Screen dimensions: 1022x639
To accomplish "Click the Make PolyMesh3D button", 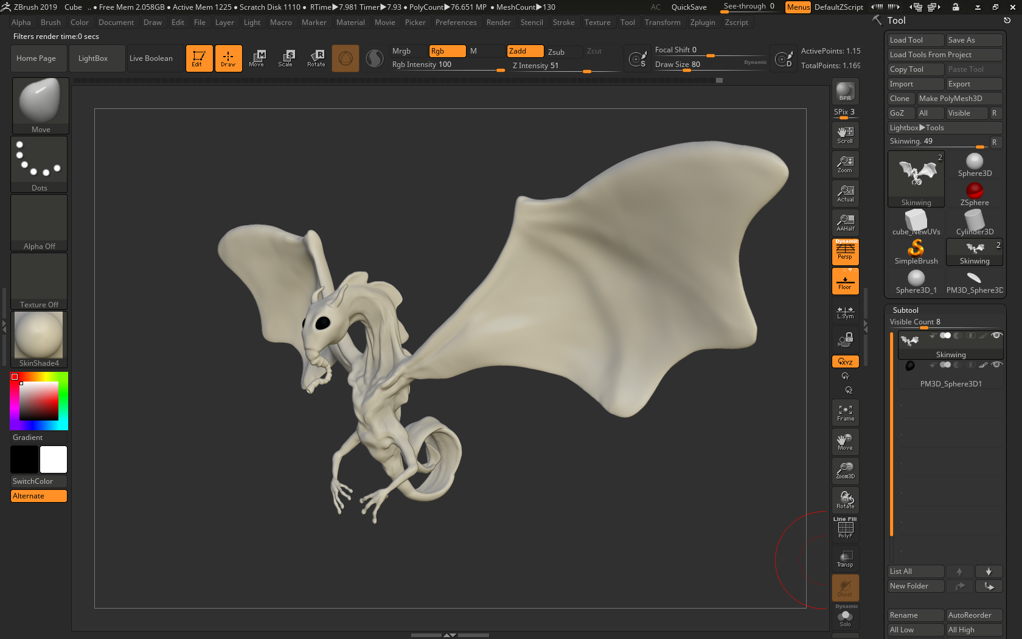I will click(x=950, y=99).
